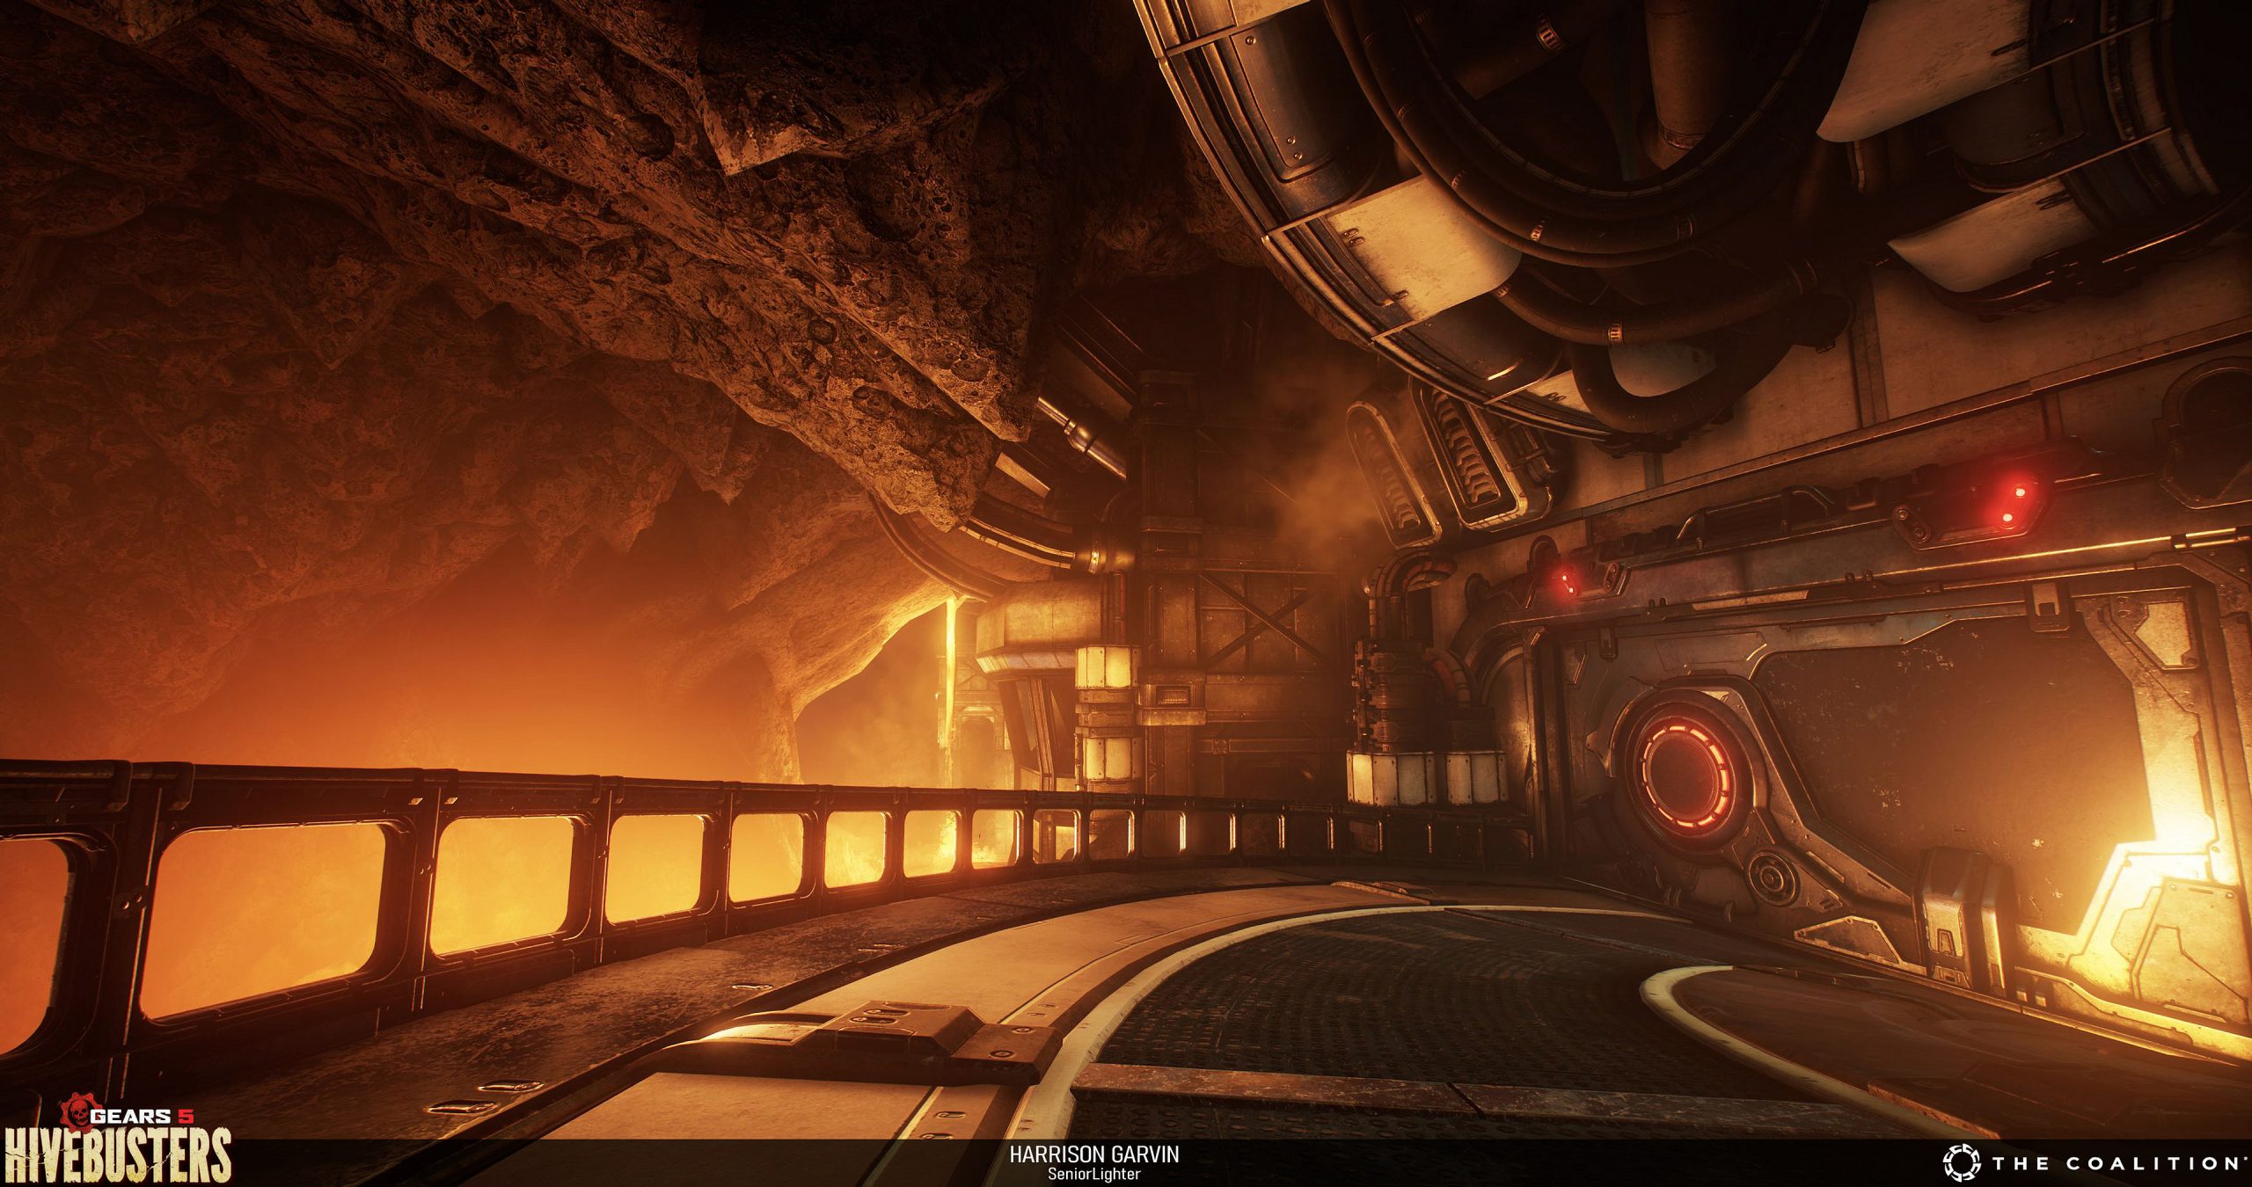
Task: Click 'THE COALITION' studio name text
Action: tap(2118, 1163)
